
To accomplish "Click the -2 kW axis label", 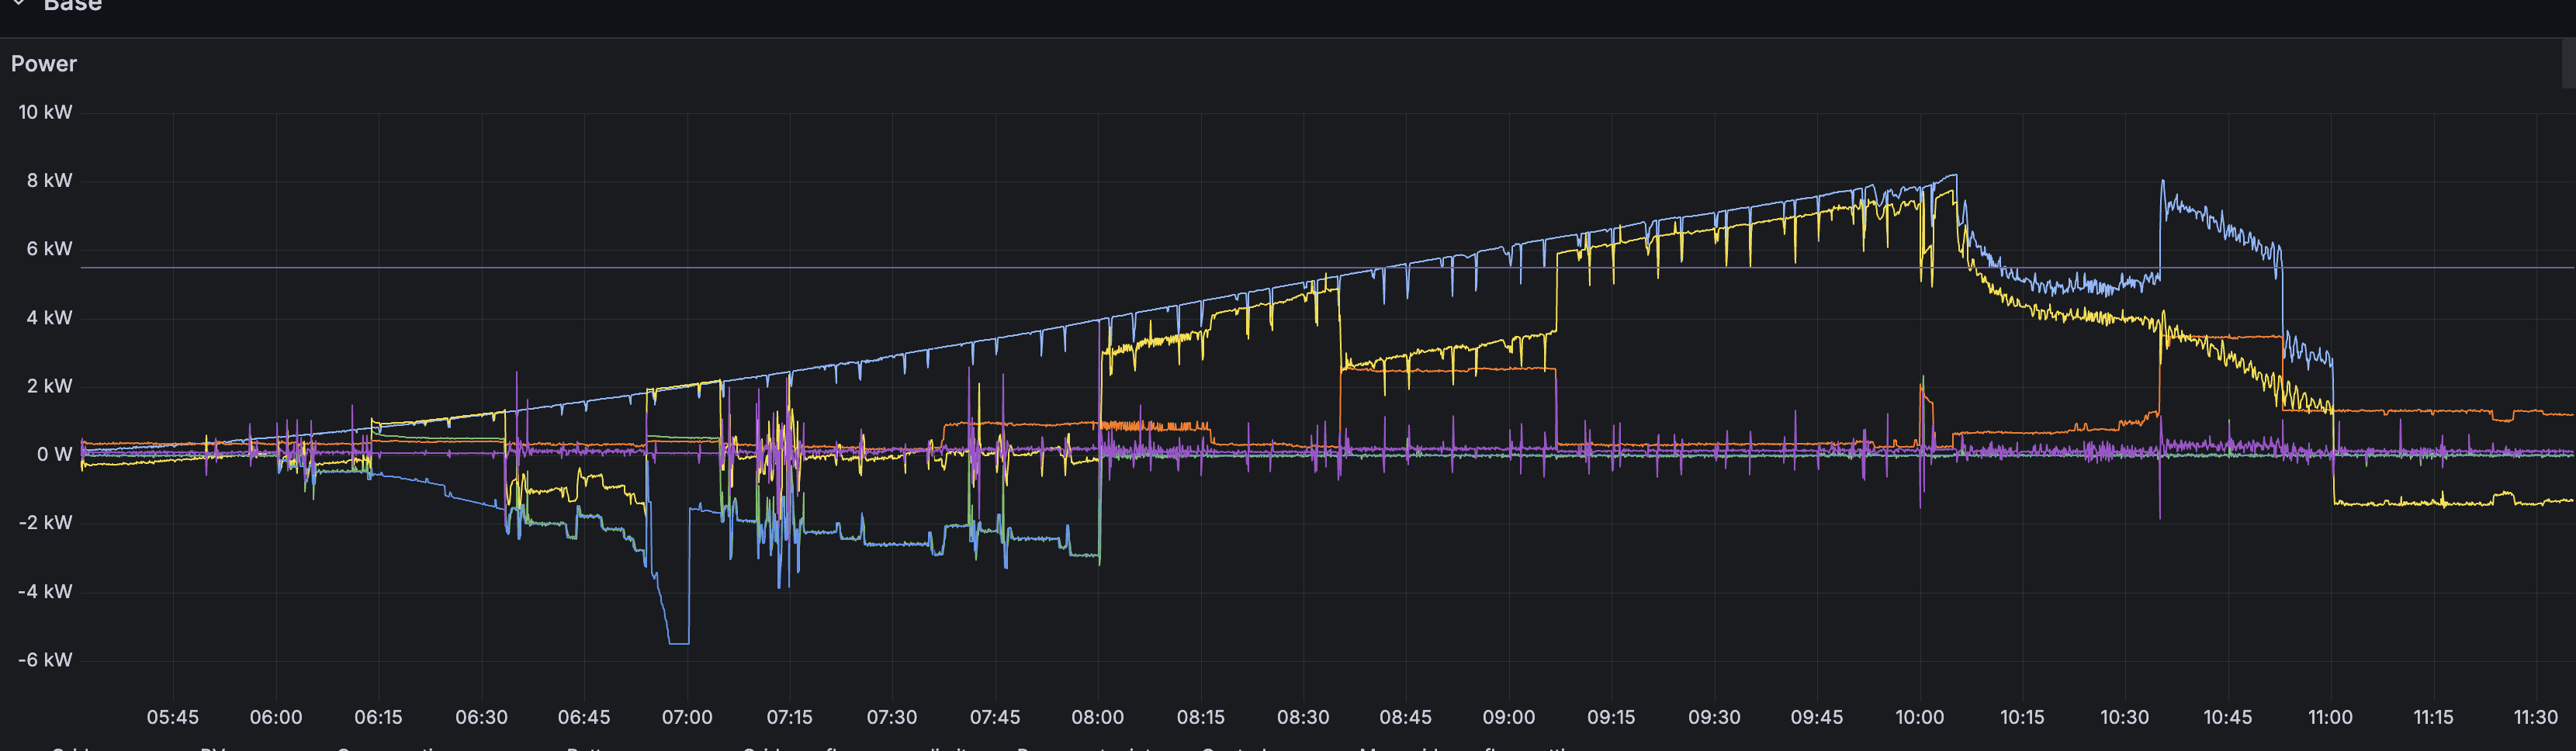I will [45, 523].
